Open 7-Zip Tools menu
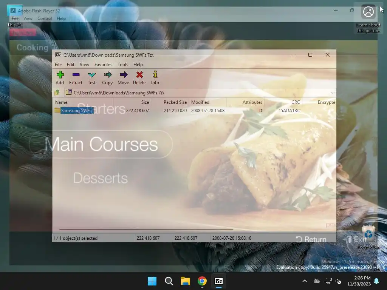 123,64
